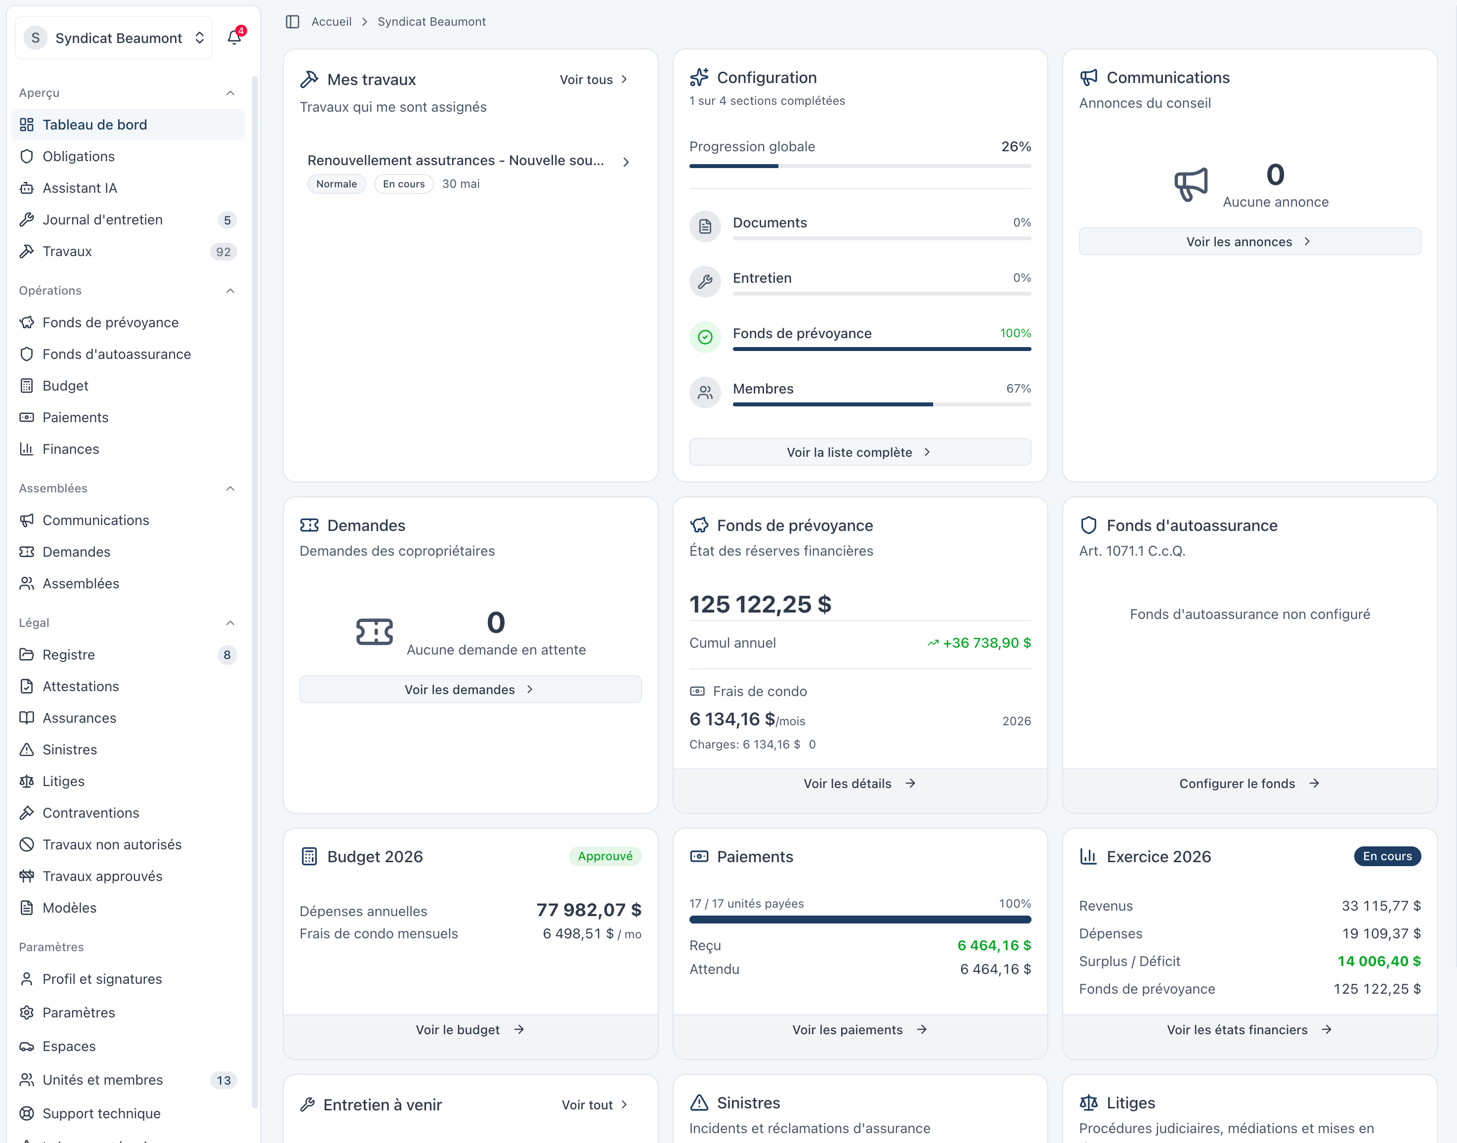Toggle the sidebar panel icon

[x=292, y=21]
